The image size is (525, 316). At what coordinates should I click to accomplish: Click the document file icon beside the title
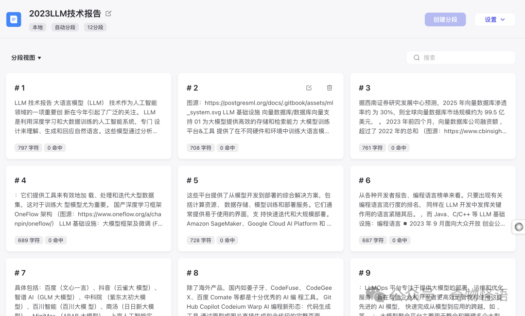tap(14, 19)
